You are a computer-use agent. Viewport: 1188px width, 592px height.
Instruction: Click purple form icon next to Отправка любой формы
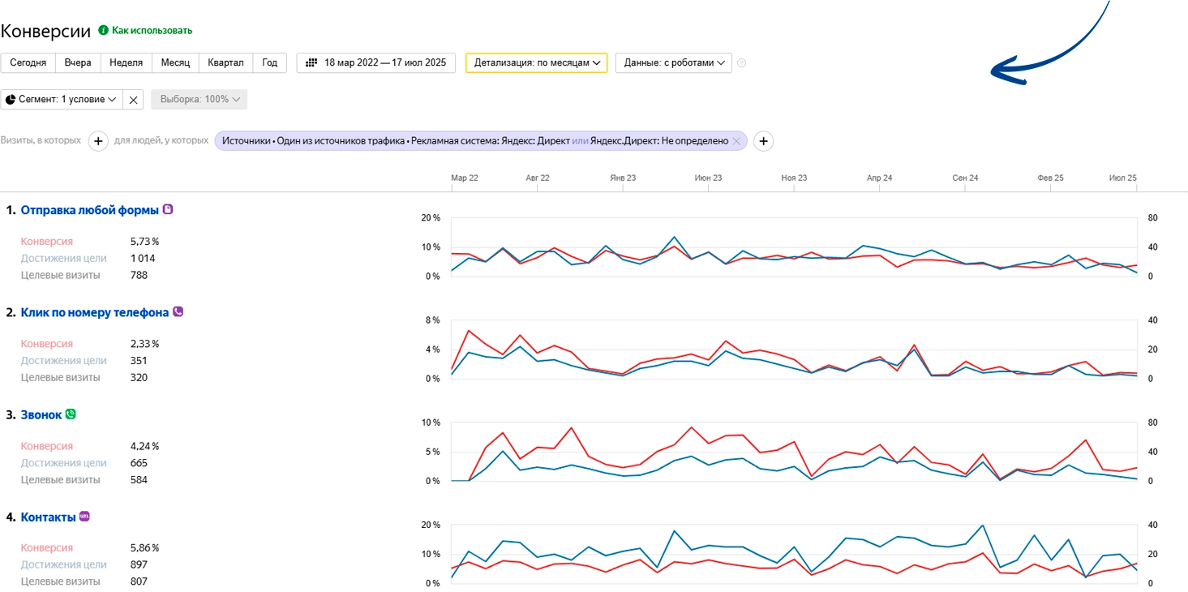(x=169, y=209)
